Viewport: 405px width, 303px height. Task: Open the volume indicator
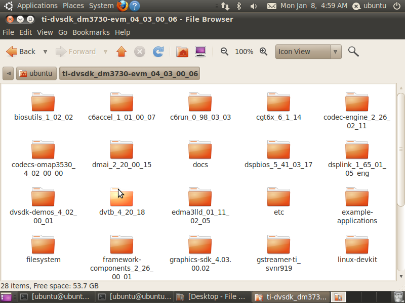(254, 6)
